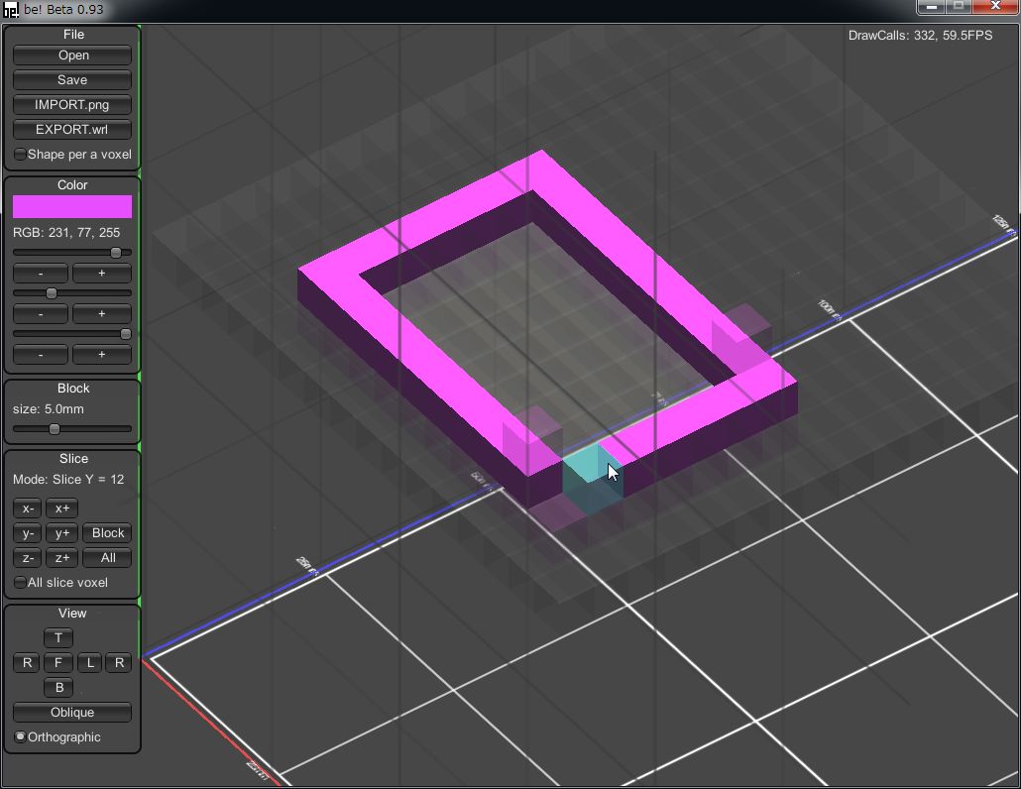The width and height of the screenshot is (1021, 789).
Task: Open a file with Open button
Action: 72,56
